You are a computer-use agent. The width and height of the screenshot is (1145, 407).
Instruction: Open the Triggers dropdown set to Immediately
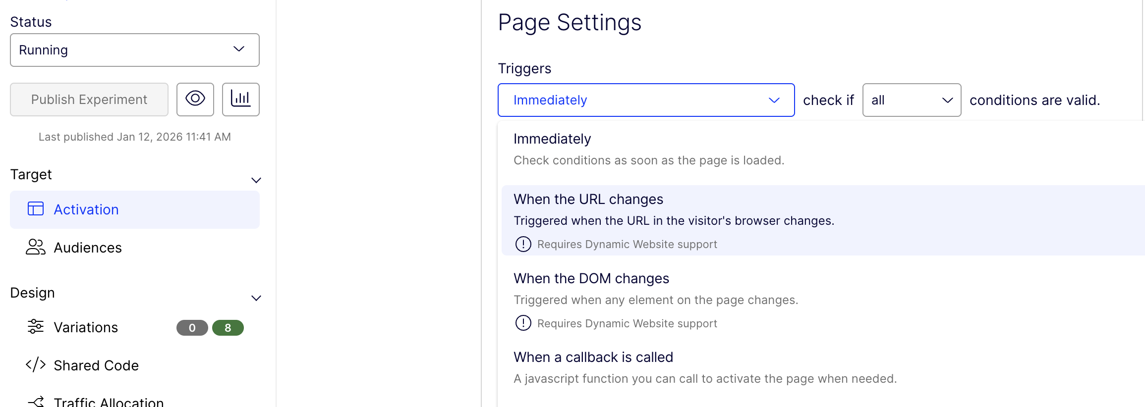646,100
